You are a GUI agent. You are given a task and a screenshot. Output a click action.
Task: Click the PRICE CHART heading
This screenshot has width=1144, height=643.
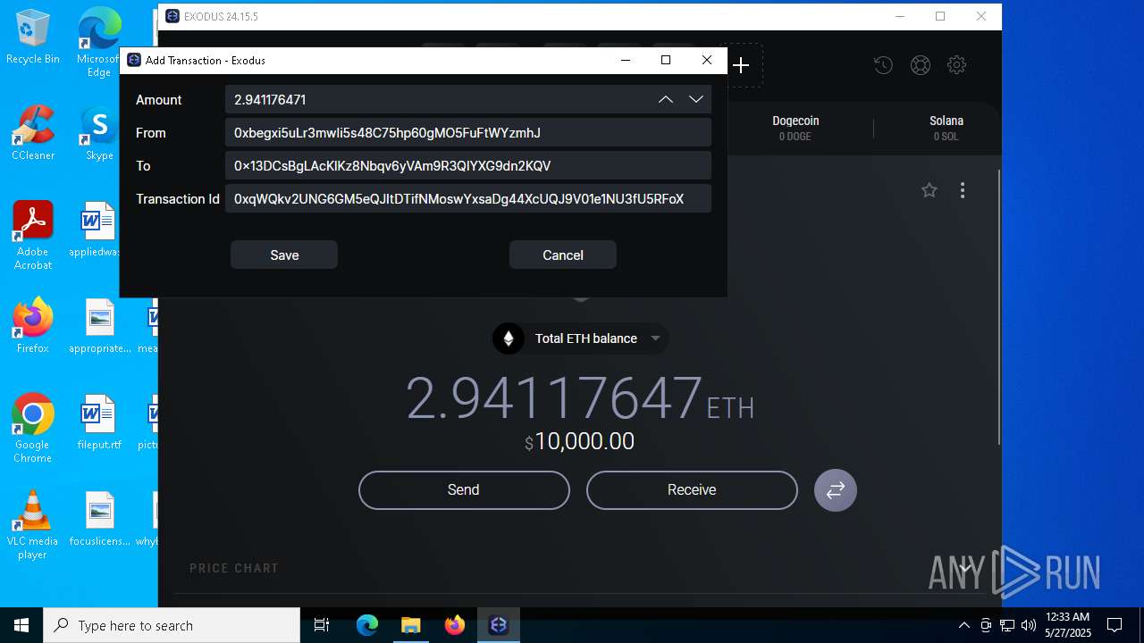pyautogui.click(x=234, y=568)
